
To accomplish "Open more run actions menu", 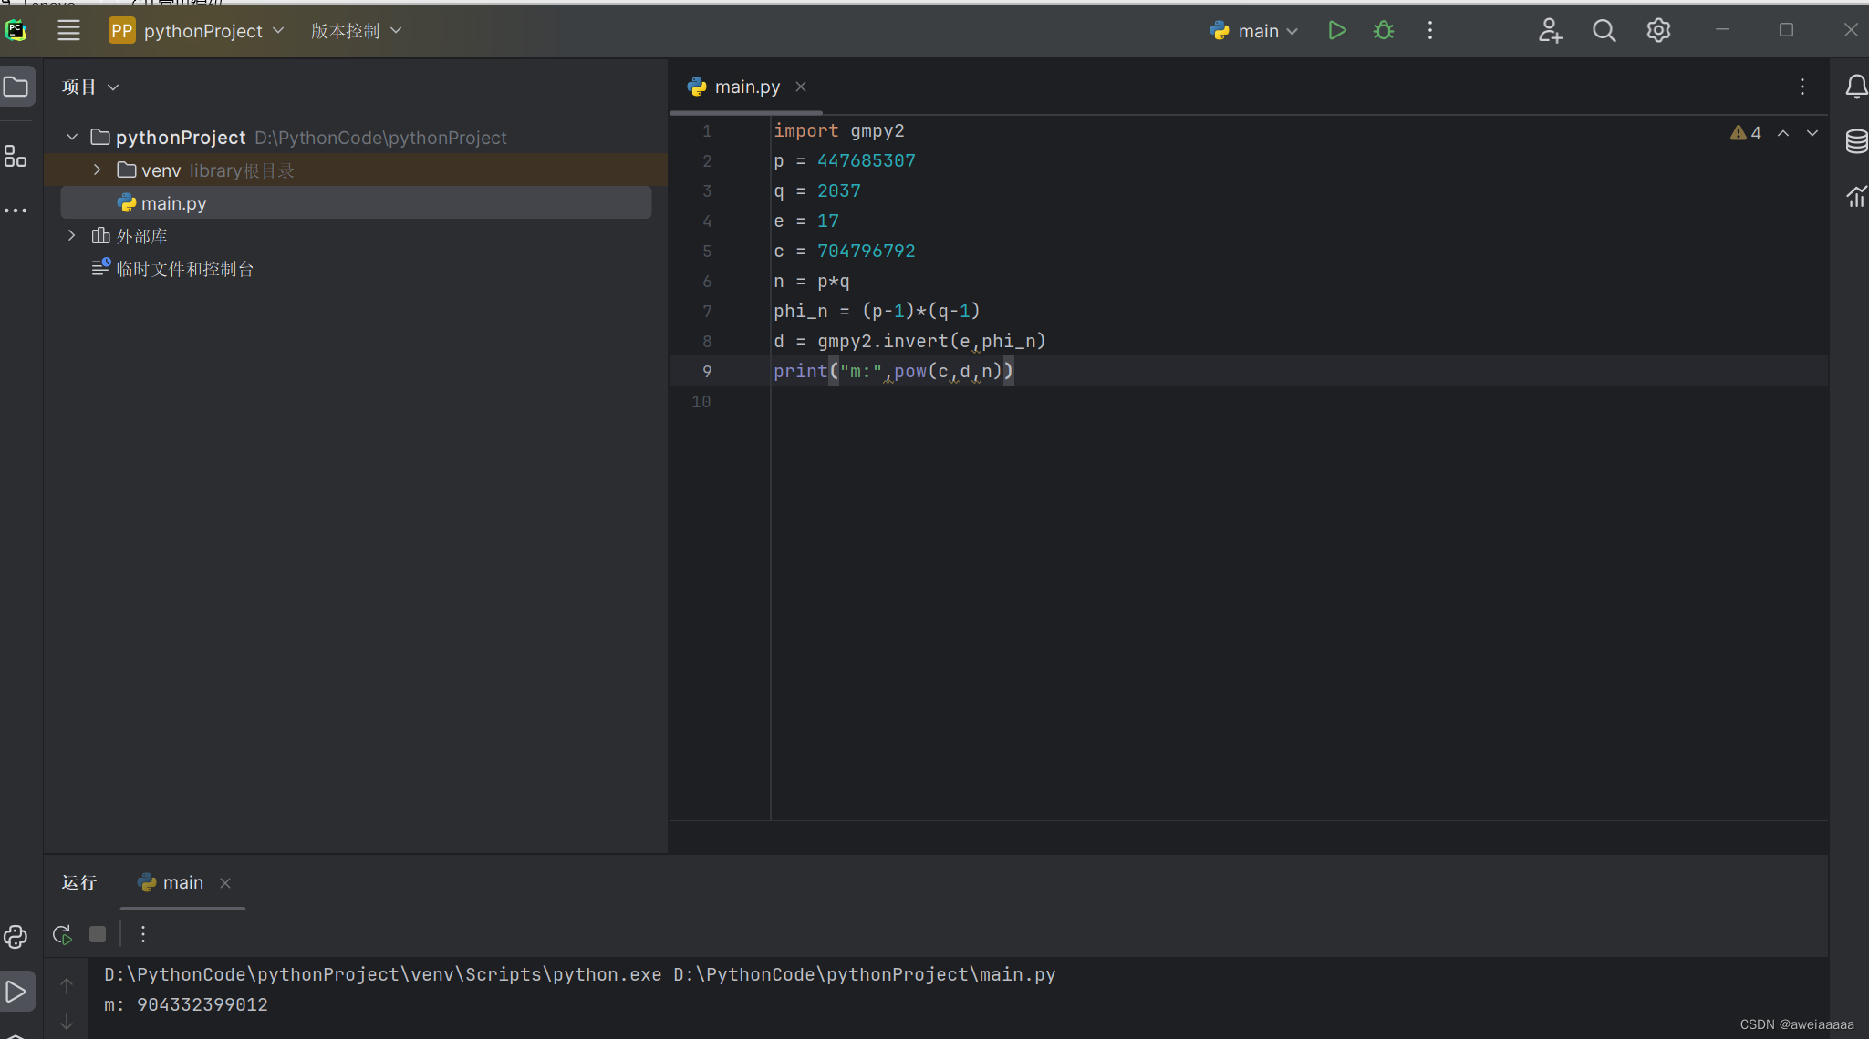I will [1430, 30].
